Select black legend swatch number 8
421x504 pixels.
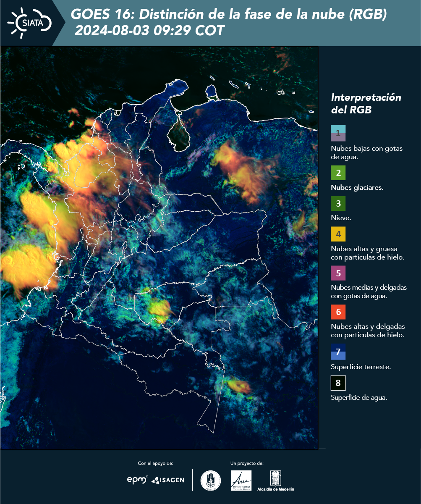338,383
